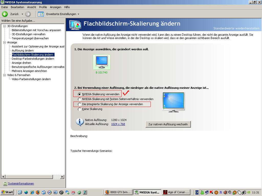Image resolution: width=262 pixels, height=196 pixels.
Task: Click the grey forward arrow icon
Action: [28, 14]
